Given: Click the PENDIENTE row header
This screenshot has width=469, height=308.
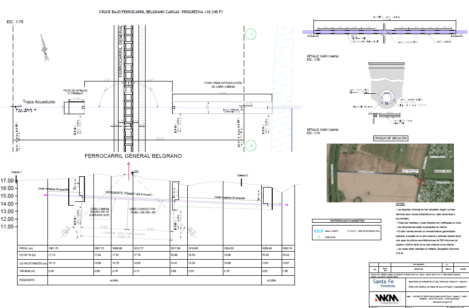Looking at the screenshot, I should [x=27, y=280].
